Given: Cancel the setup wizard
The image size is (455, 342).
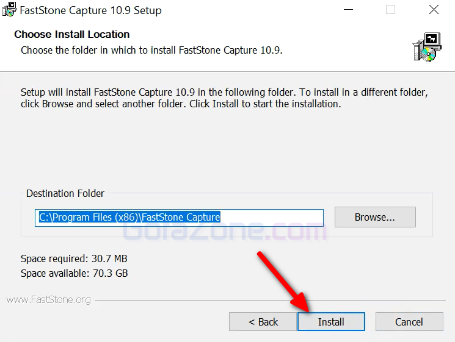Looking at the screenshot, I should click(409, 322).
